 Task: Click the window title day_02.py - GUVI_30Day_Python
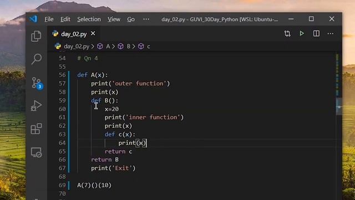pos(220,19)
